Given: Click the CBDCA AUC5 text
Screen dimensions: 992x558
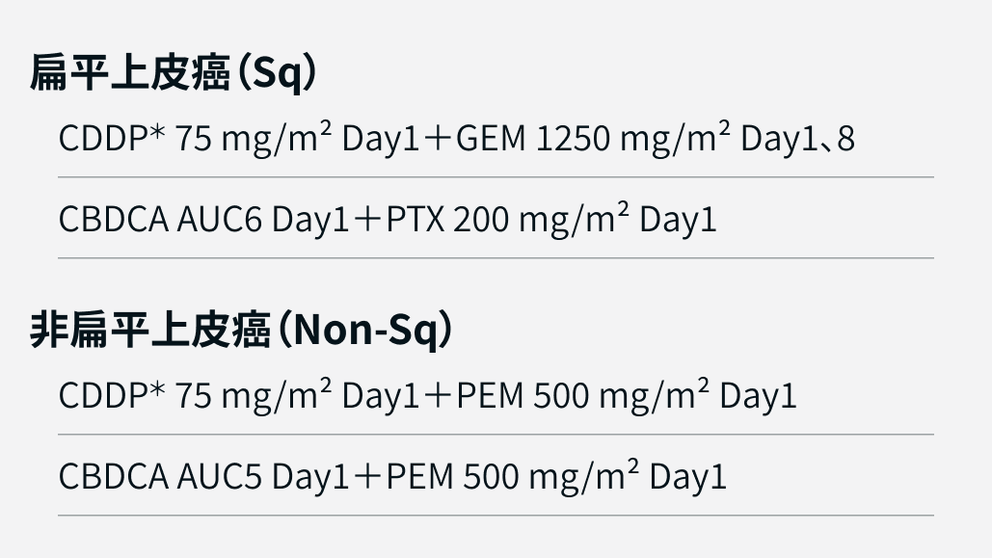Looking at the screenshot, I should pos(160,477).
